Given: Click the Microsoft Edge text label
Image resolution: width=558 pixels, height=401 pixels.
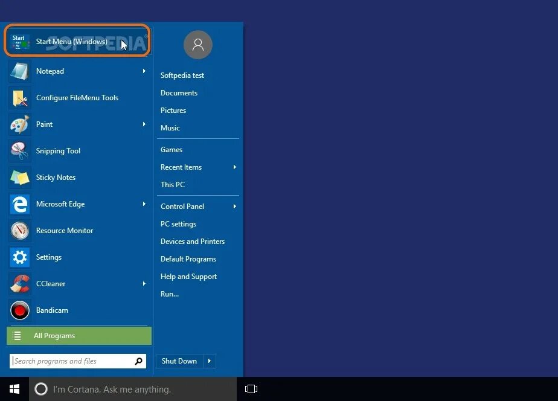Looking at the screenshot, I should [x=60, y=204].
